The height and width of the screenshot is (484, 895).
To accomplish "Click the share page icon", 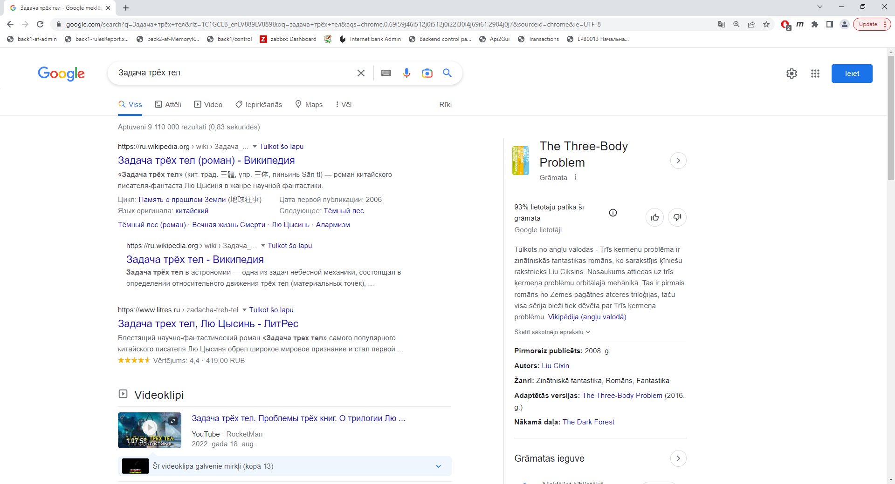I will (x=751, y=24).
